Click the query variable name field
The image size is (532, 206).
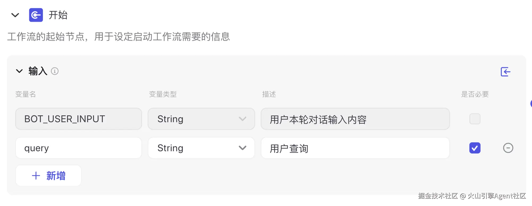pos(78,148)
